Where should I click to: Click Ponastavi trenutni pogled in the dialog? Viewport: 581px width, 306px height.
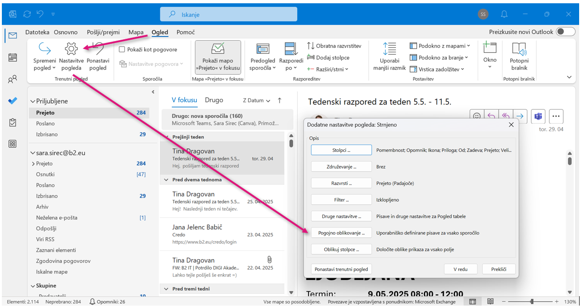point(341,269)
